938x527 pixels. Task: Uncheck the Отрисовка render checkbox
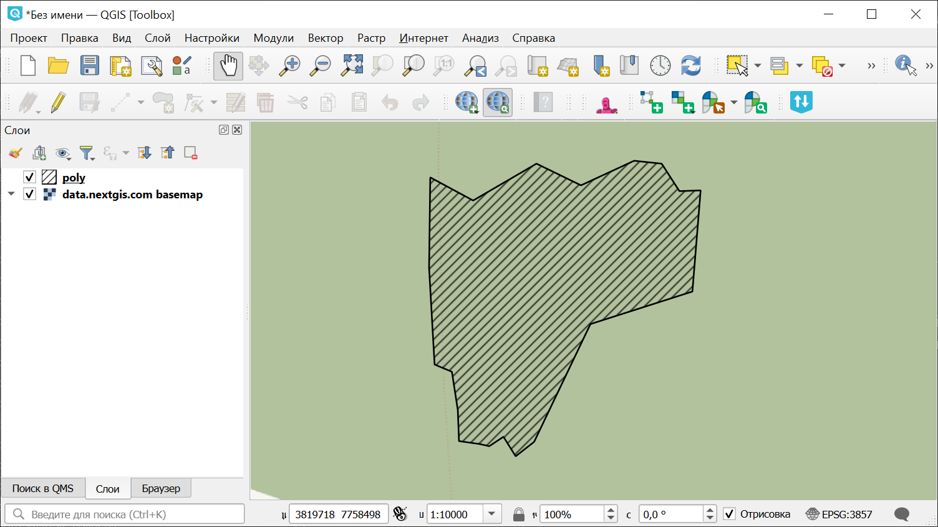(x=729, y=515)
